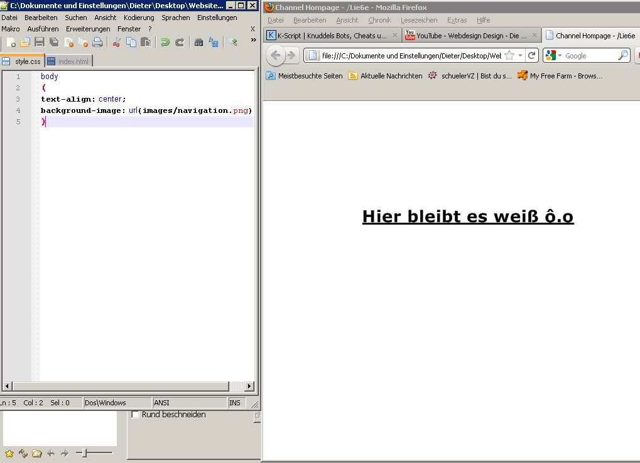Click the Print icon in Notepad++ toolbar
640x463 pixels.
tap(97, 43)
